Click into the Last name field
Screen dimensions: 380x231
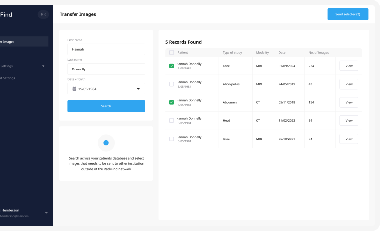106,69
